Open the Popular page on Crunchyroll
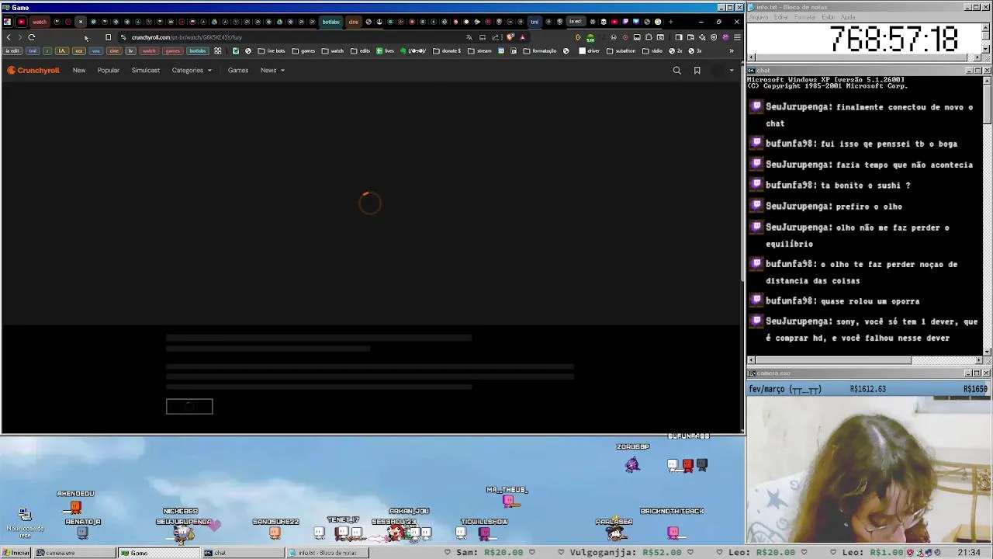 click(109, 71)
